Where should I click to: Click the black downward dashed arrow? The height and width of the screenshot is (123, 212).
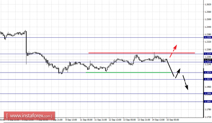pos(185,82)
